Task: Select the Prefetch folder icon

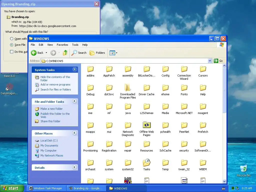Action: click(203, 125)
